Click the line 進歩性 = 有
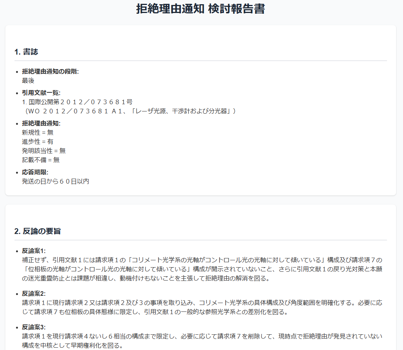Image resolution: width=403 pixels, height=350 pixels. 38,142
